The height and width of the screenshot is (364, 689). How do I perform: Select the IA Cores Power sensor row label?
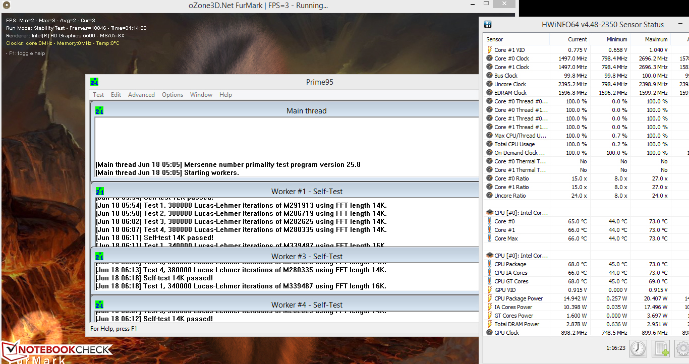tap(513, 307)
